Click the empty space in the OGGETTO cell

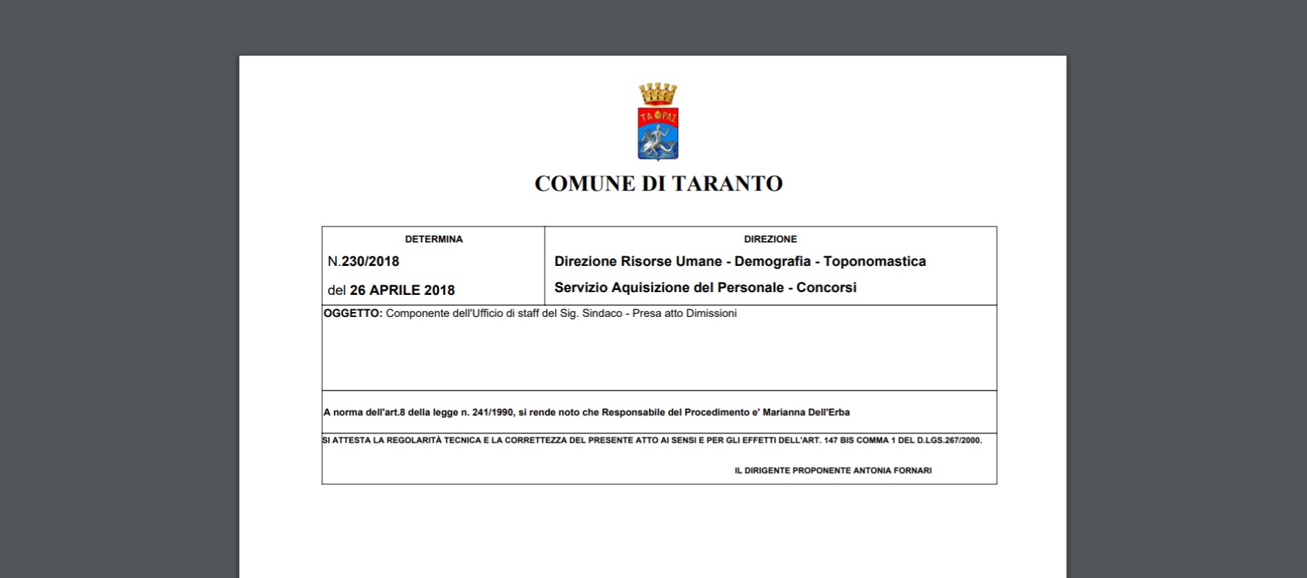658,356
